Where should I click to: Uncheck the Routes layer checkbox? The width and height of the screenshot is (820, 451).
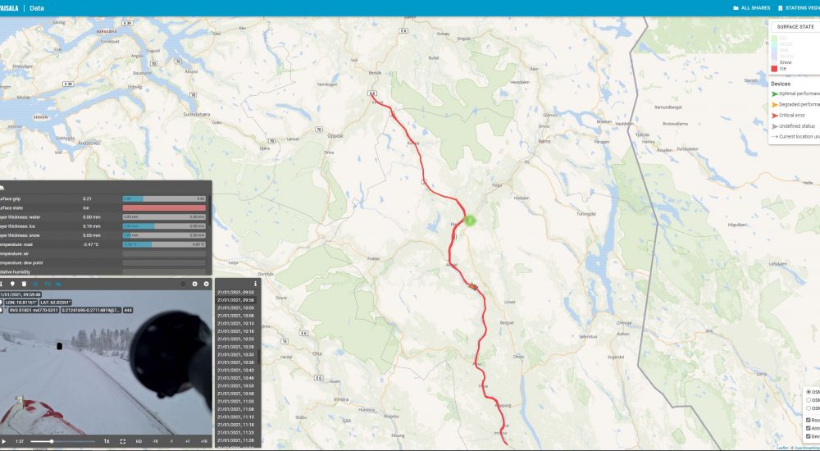809,420
